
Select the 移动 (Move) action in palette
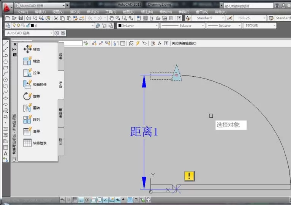pos(32,49)
